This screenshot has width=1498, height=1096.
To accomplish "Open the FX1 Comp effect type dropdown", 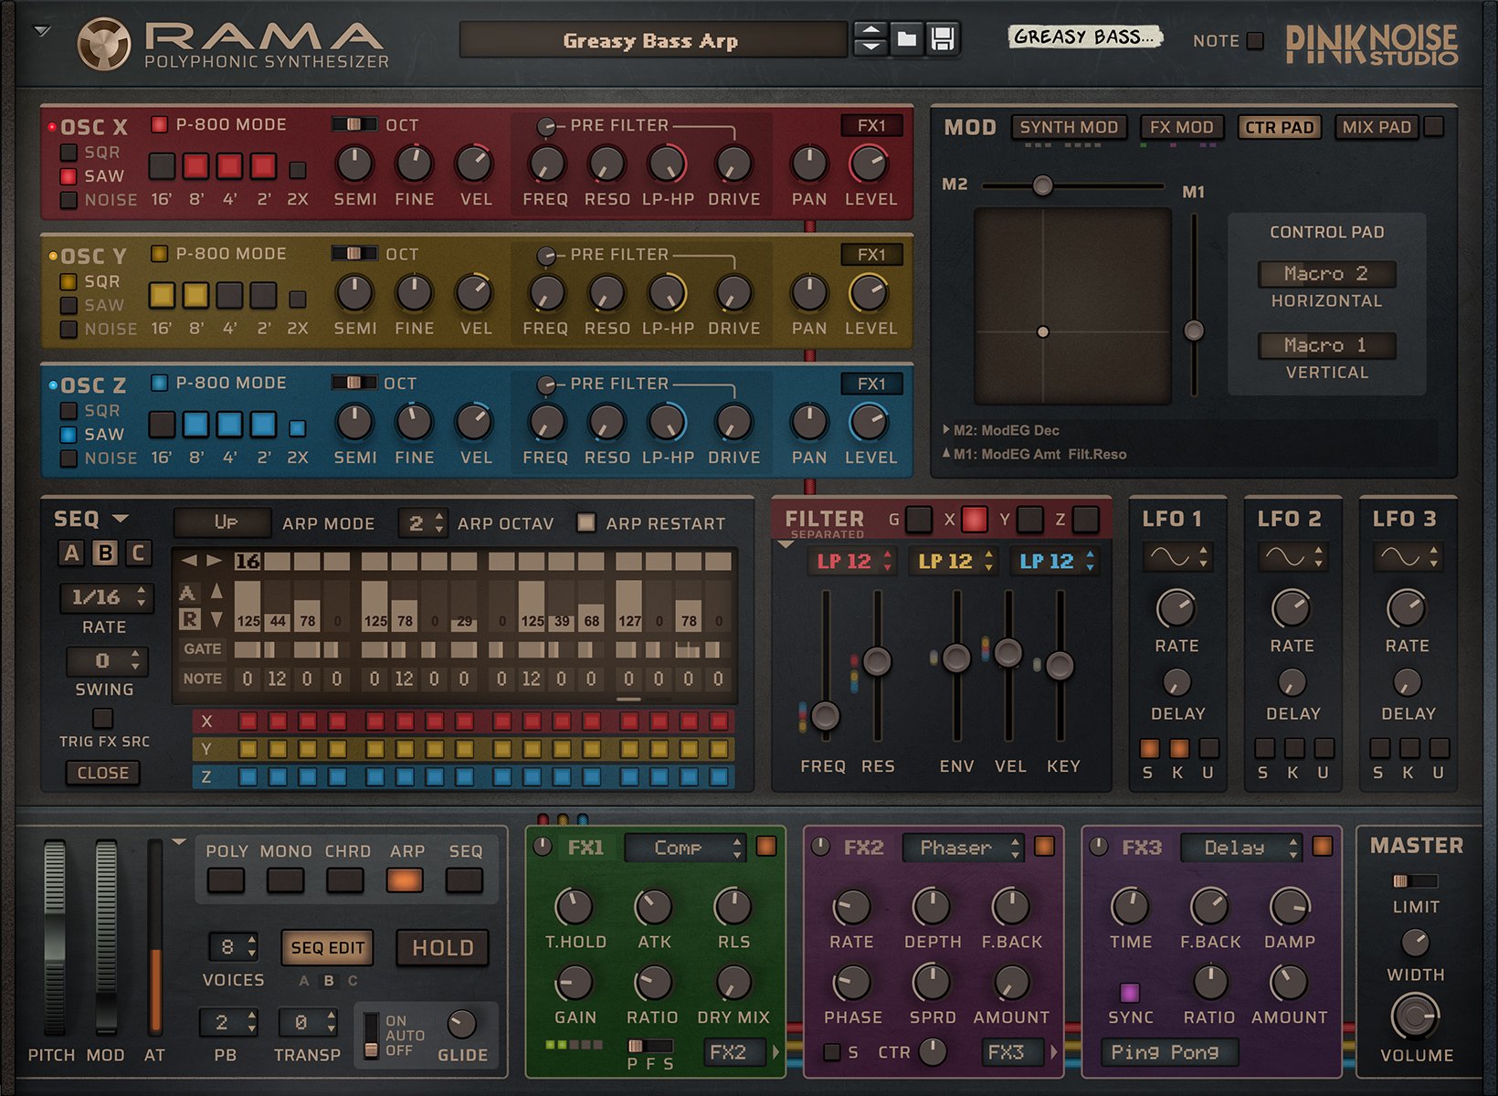I will tap(683, 848).
